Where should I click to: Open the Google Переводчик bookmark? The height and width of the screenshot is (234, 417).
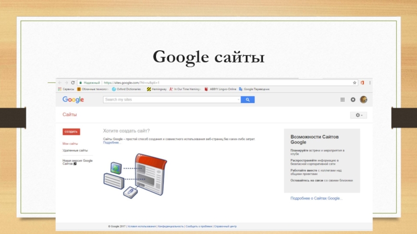254,89
